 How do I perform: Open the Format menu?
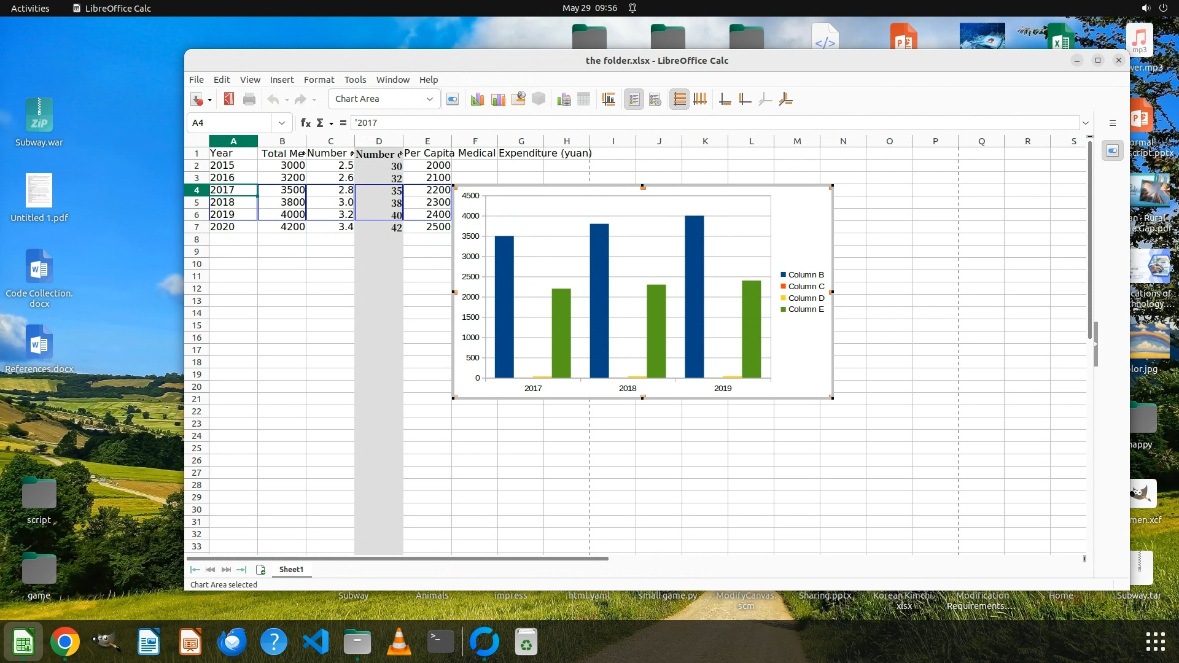319,80
